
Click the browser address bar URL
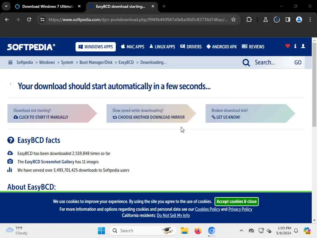coord(138,20)
